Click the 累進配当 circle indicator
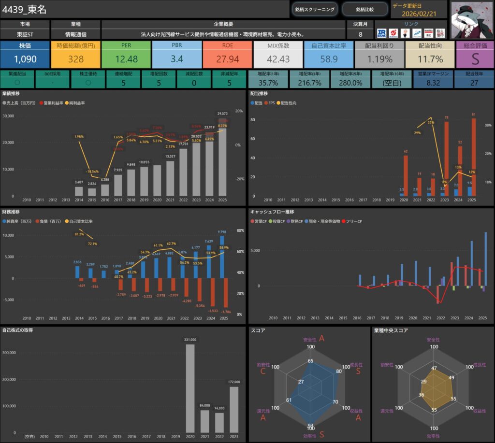 (17, 83)
